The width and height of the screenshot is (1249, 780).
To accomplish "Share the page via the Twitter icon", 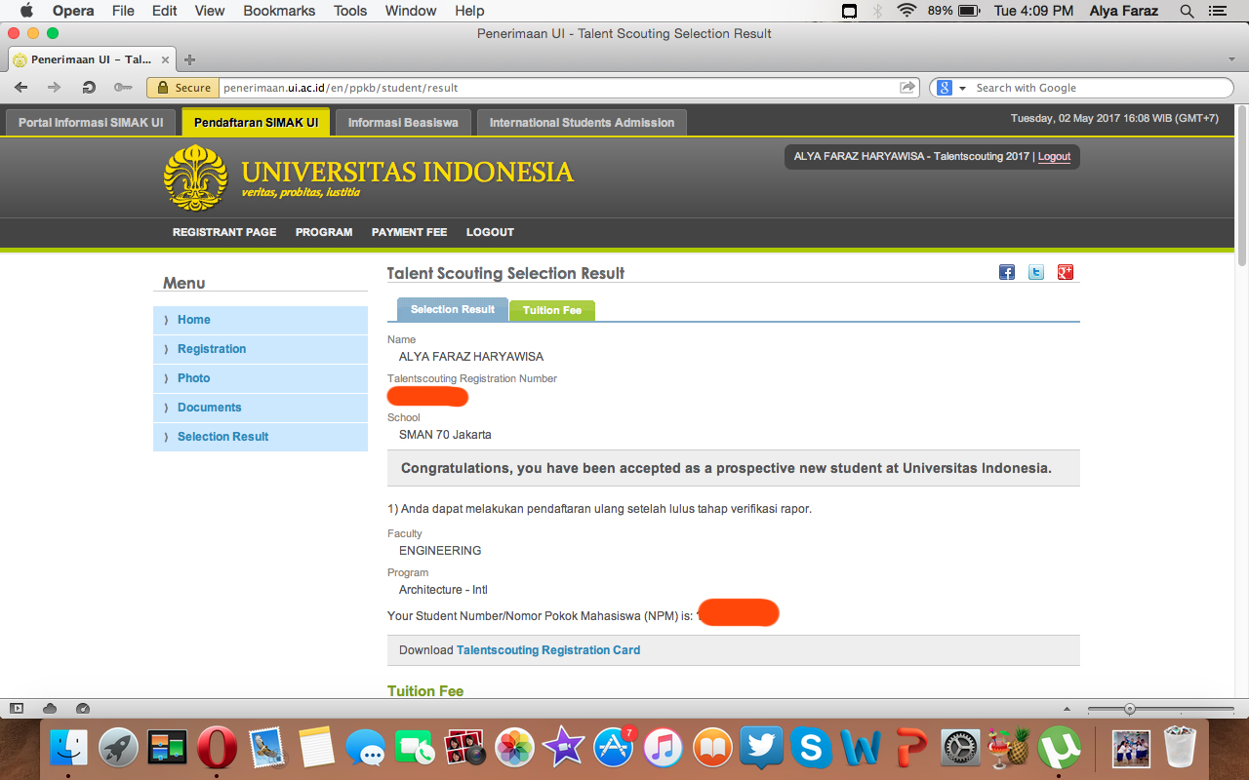I will (x=1035, y=272).
